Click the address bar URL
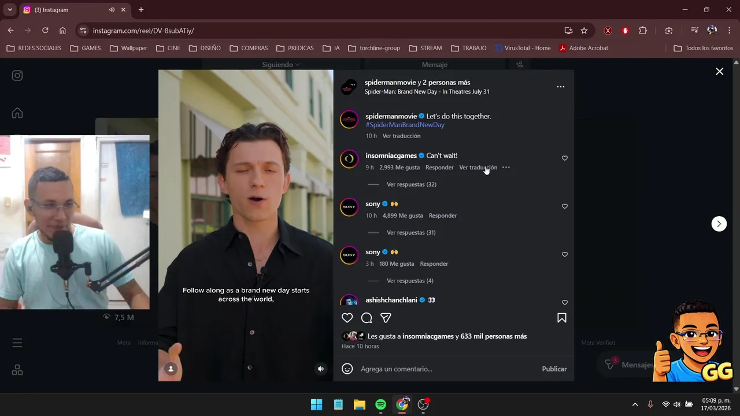The image size is (740, 416). tap(143, 31)
